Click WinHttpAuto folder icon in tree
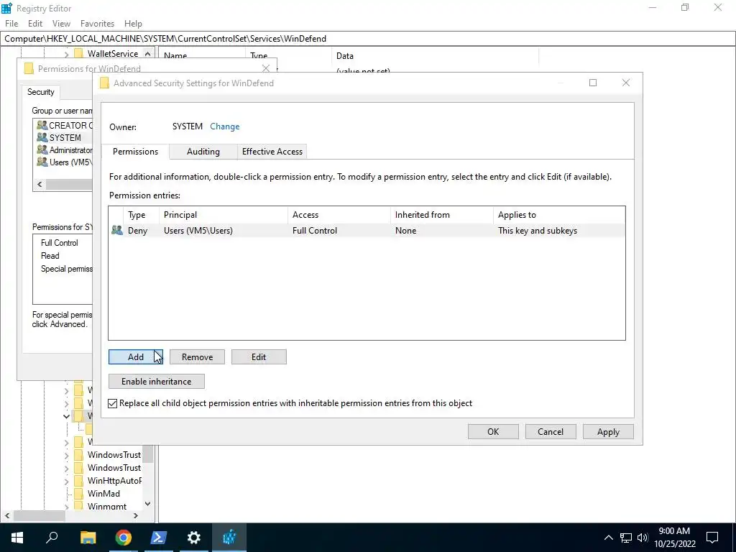The width and height of the screenshot is (736, 552). tap(79, 481)
